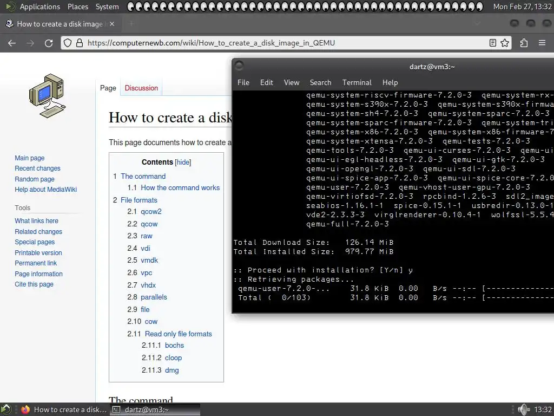Open the terminal Edit menu

(266, 82)
